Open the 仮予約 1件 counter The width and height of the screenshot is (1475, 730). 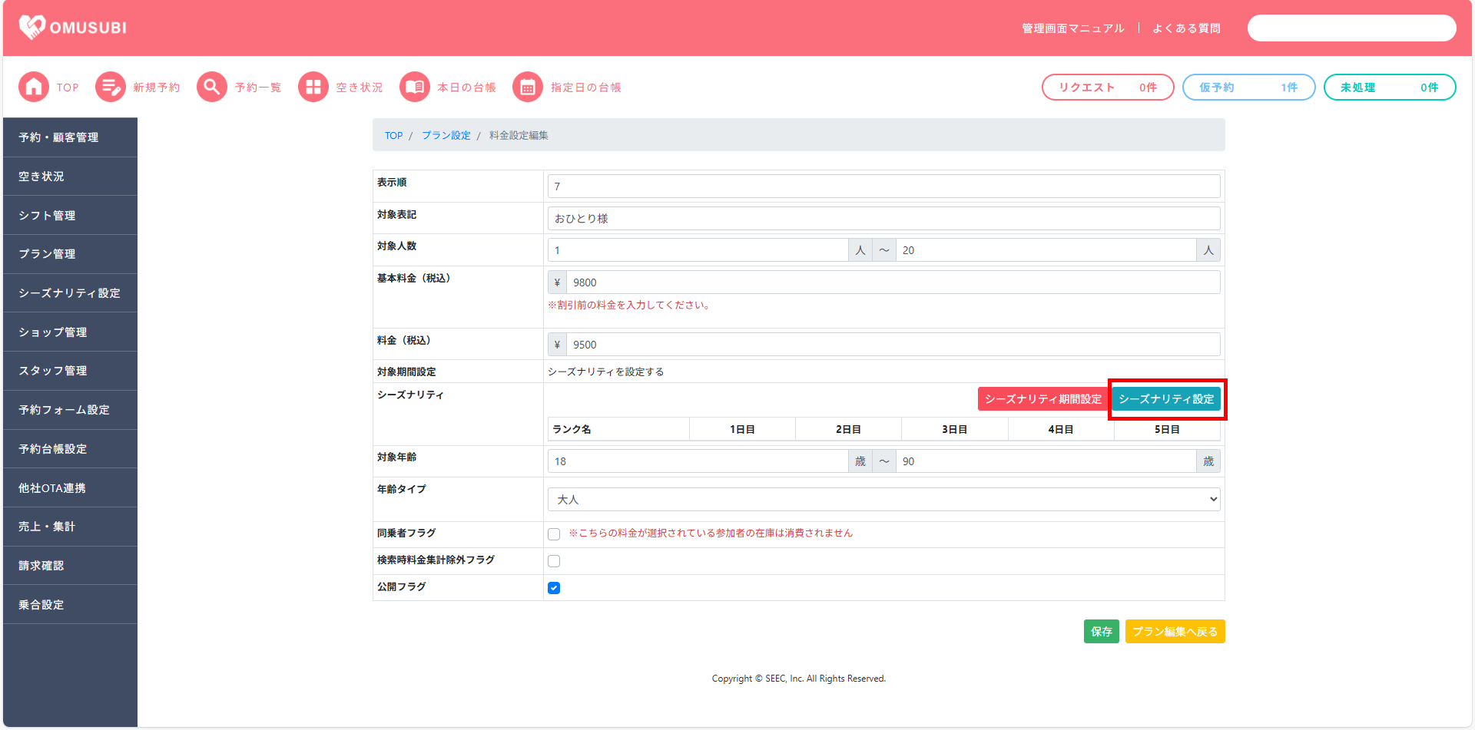(x=1248, y=88)
